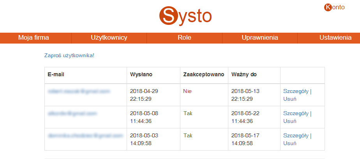Click the Wysłano column header
The height and width of the screenshot is (163, 360).
[x=141, y=74]
